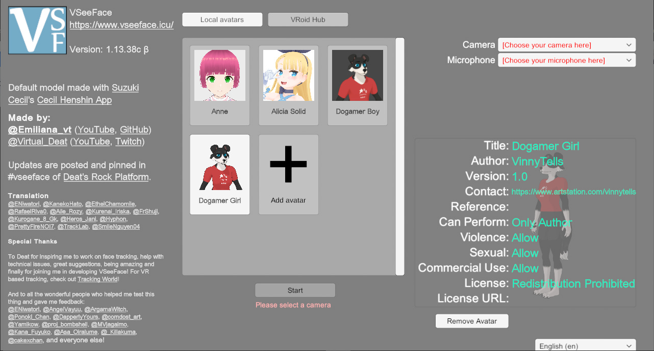Screen dimensions: 654x351
Task: Click the Version 1.13.38c β text
Action: [109, 49]
